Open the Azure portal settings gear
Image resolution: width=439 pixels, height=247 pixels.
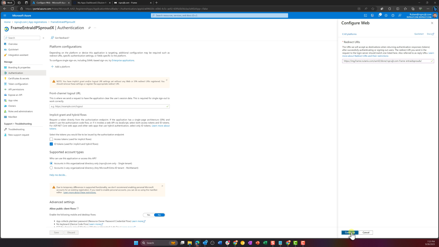pos(386,15)
